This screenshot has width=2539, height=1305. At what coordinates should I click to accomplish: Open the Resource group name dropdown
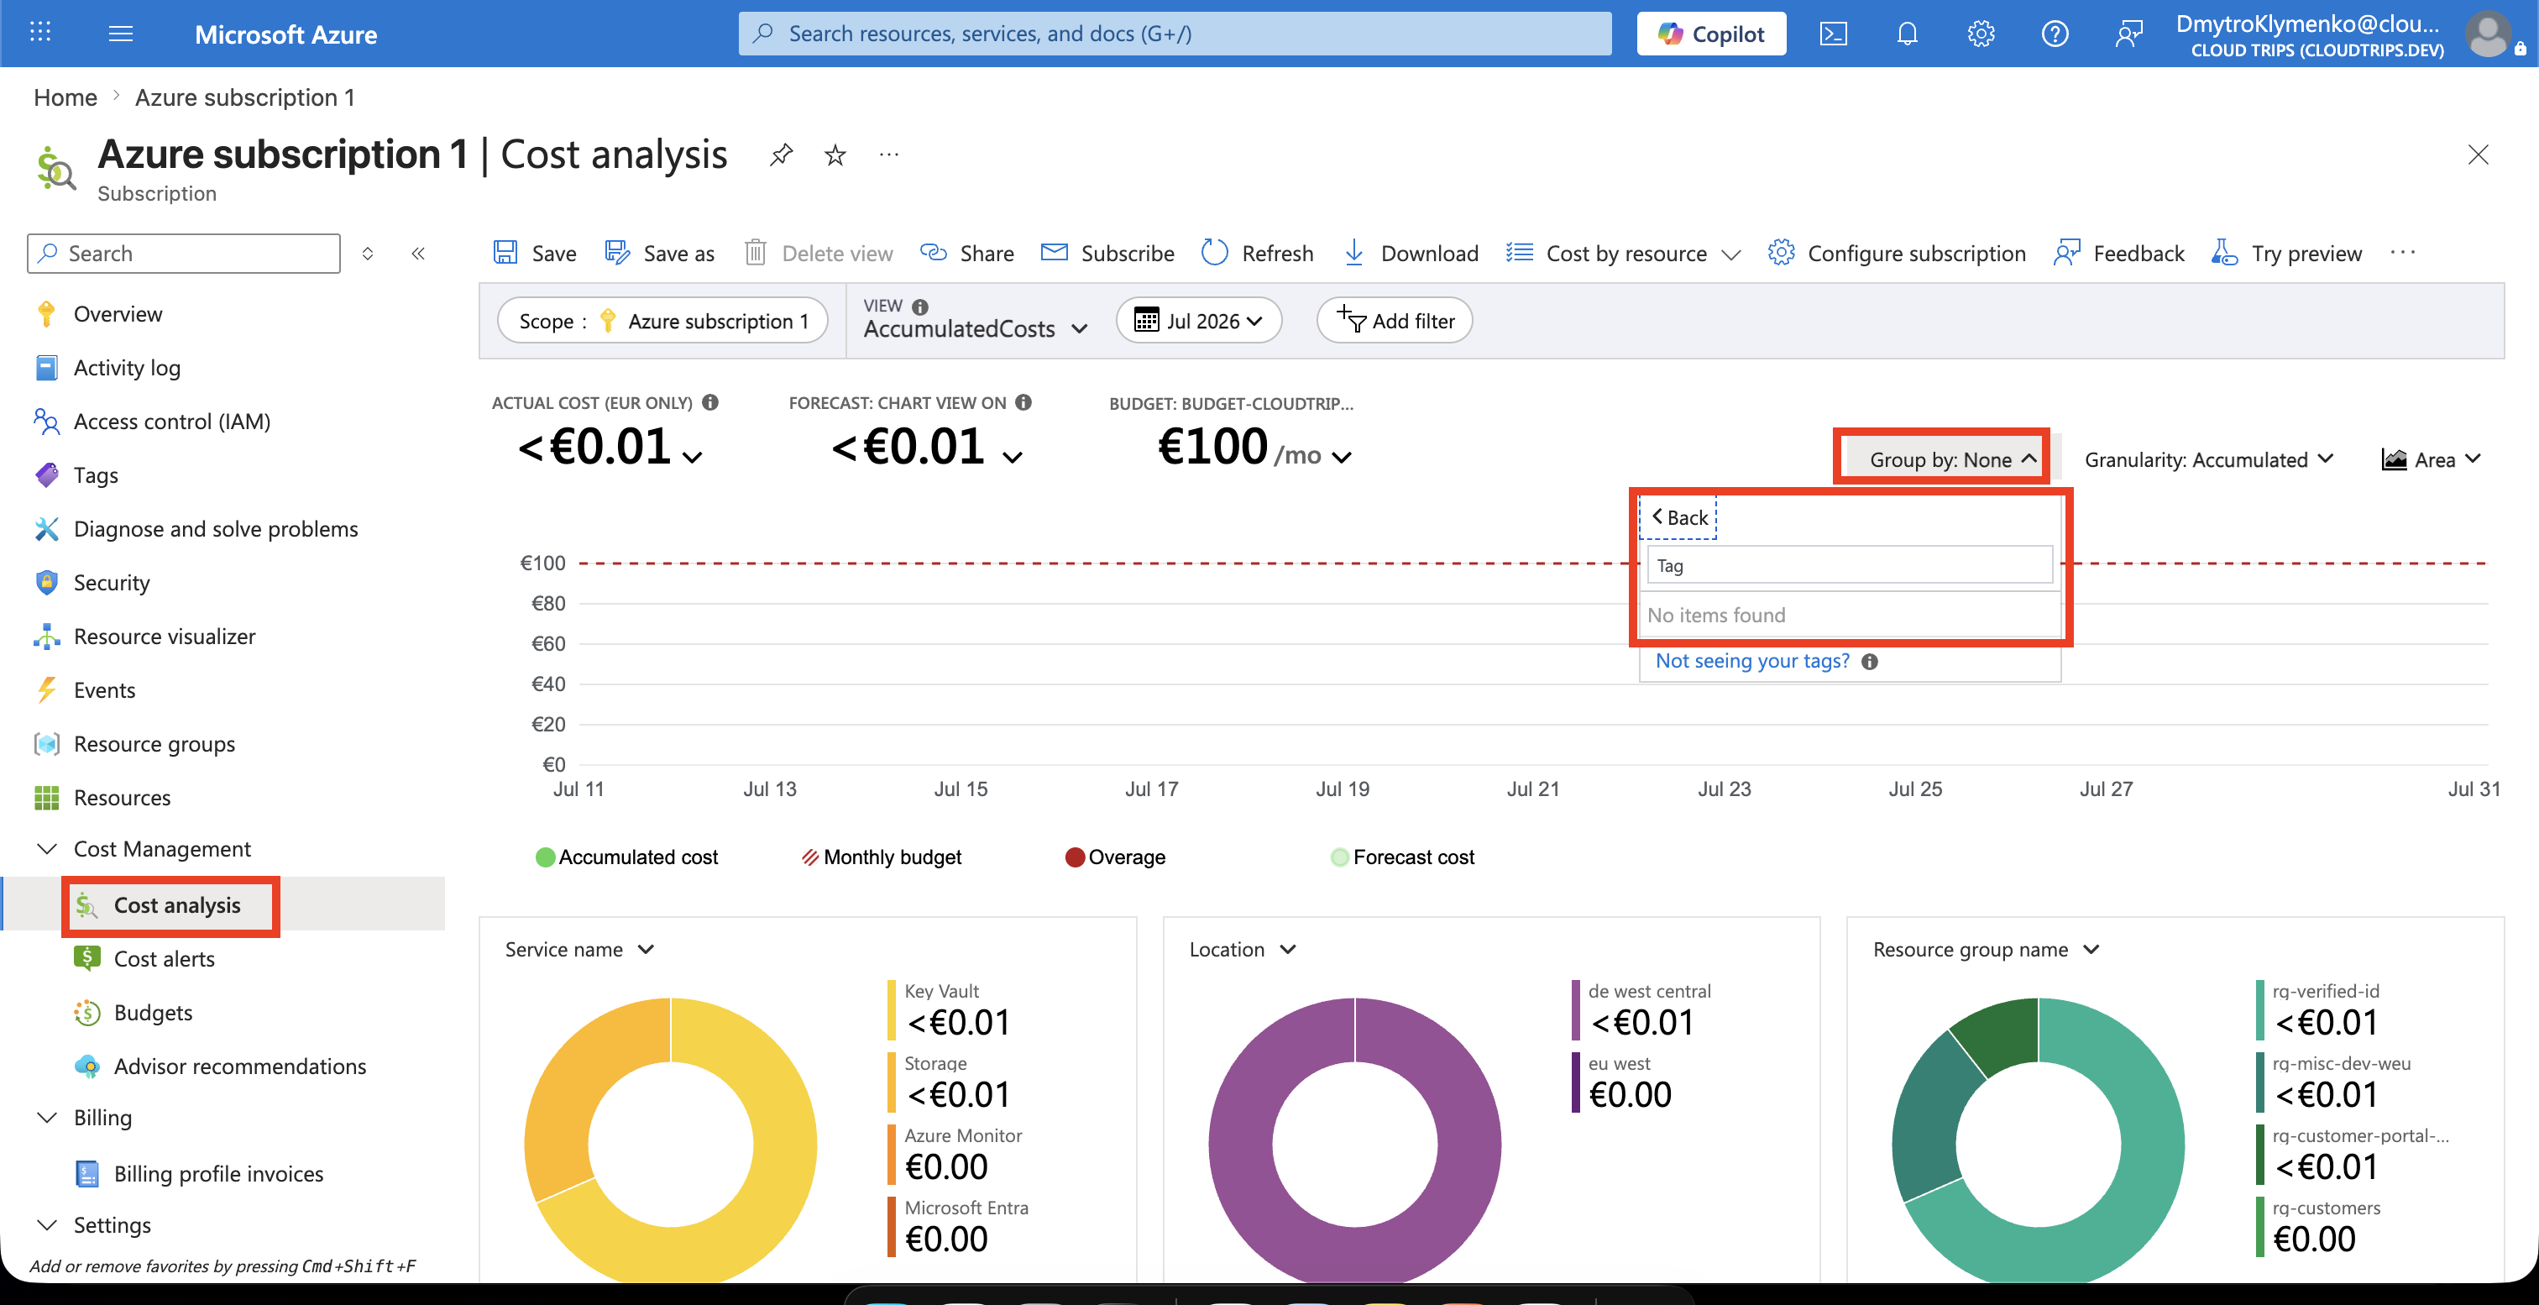(x=1986, y=948)
